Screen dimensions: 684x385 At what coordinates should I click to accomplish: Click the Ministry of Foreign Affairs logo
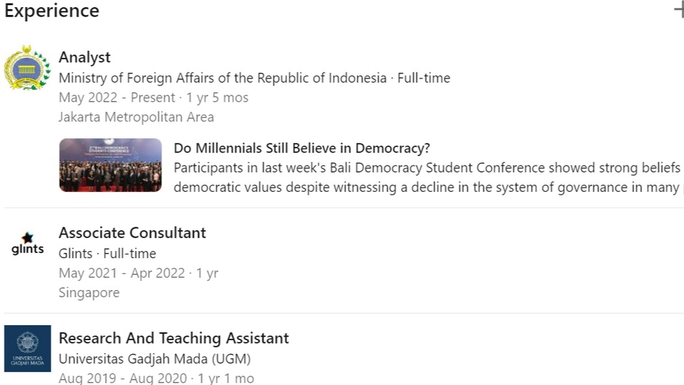(27, 68)
